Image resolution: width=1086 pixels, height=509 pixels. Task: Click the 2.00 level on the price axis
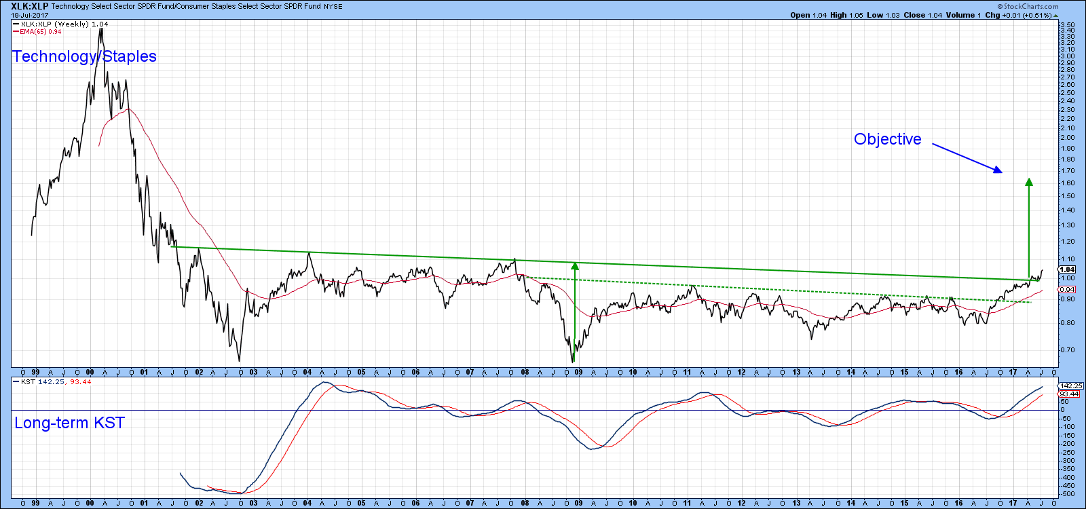(x=1067, y=138)
